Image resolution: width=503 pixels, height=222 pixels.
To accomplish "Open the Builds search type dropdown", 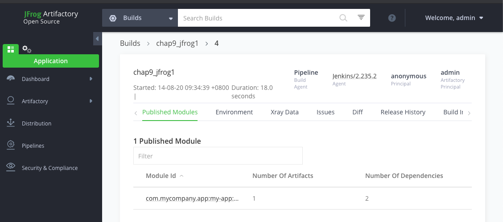I will coord(140,18).
